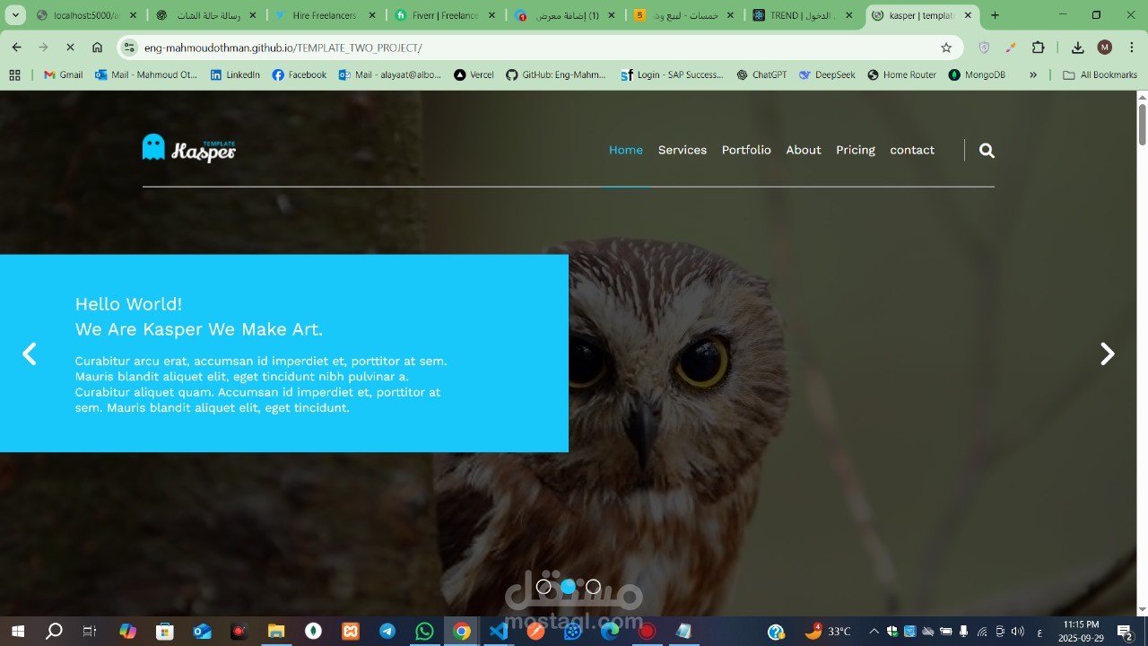Open the DeepSeek bookmark
Screen dimensions: 1148x646
tap(826, 75)
